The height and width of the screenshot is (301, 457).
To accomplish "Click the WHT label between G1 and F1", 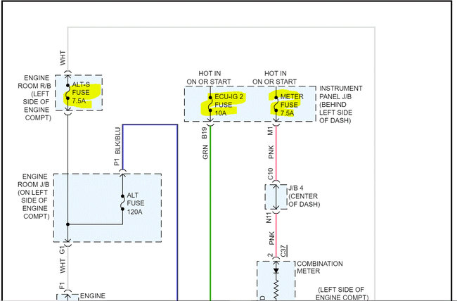I will (63, 267).
